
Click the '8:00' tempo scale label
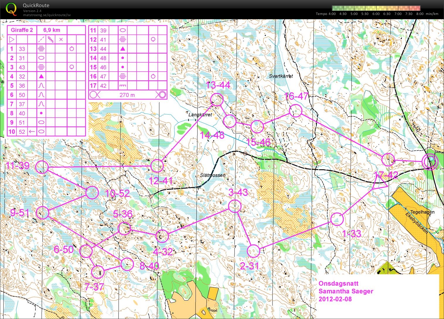tap(420, 14)
